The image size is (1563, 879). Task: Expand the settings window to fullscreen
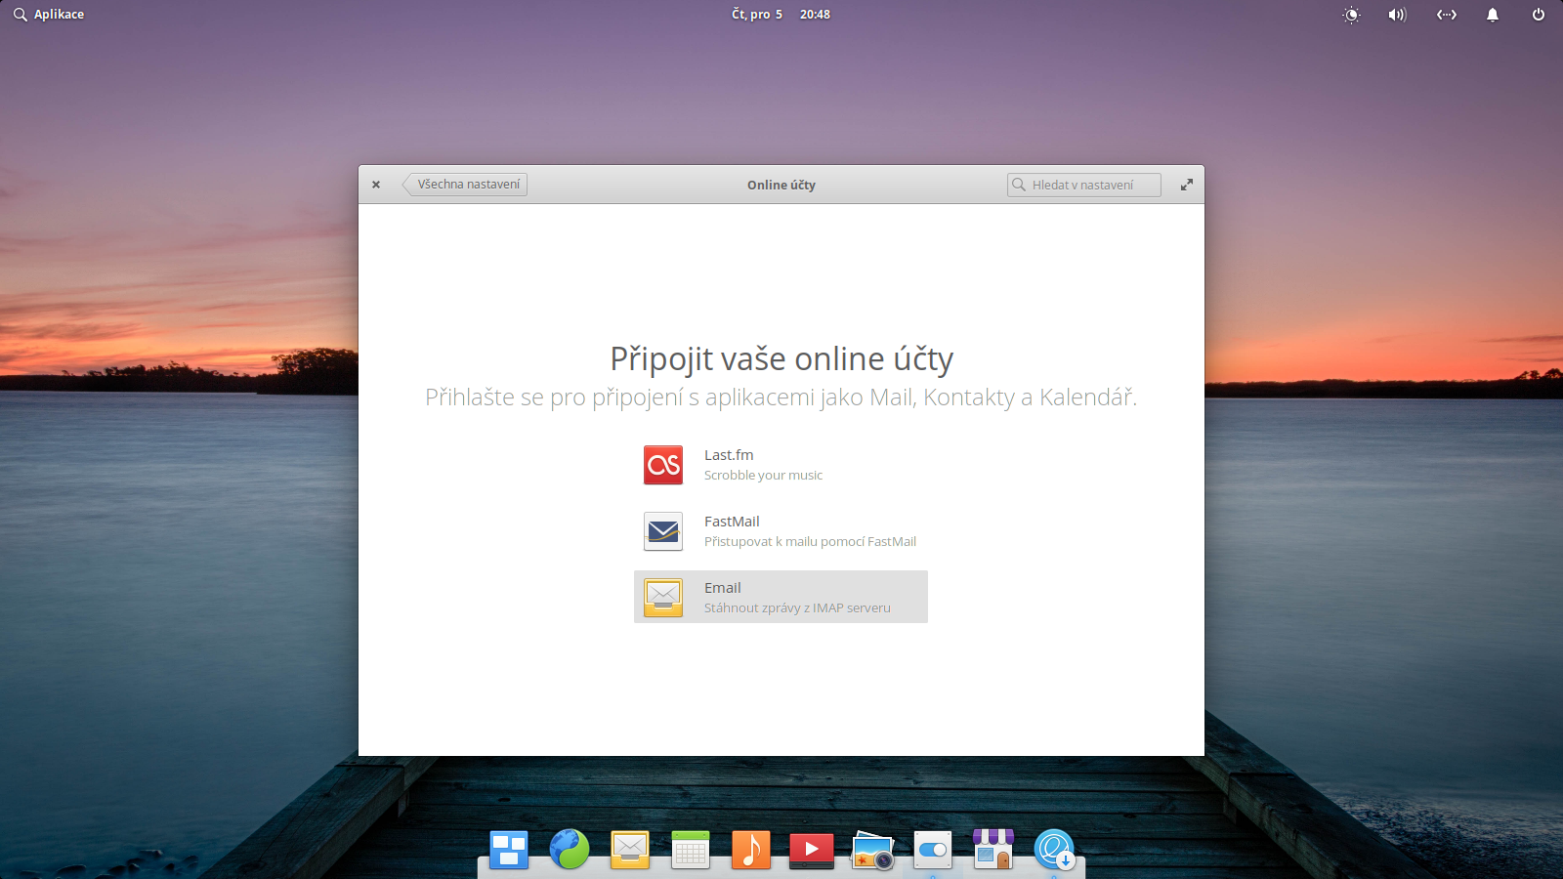click(1186, 184)
